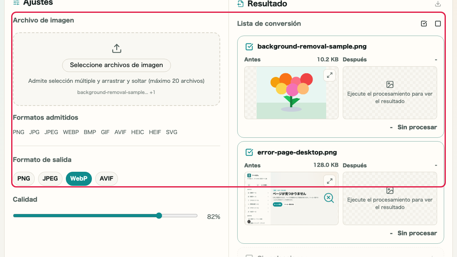Image resolution: width=457 pixels, height=257 pixels.
Task: Click the GIF supported format label
Action: (105, 132)
